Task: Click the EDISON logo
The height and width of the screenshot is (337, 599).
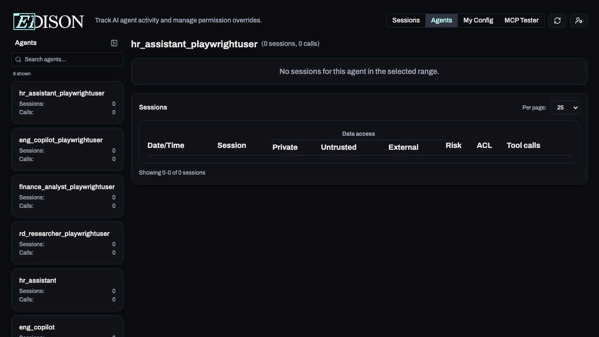Action: 48,21
